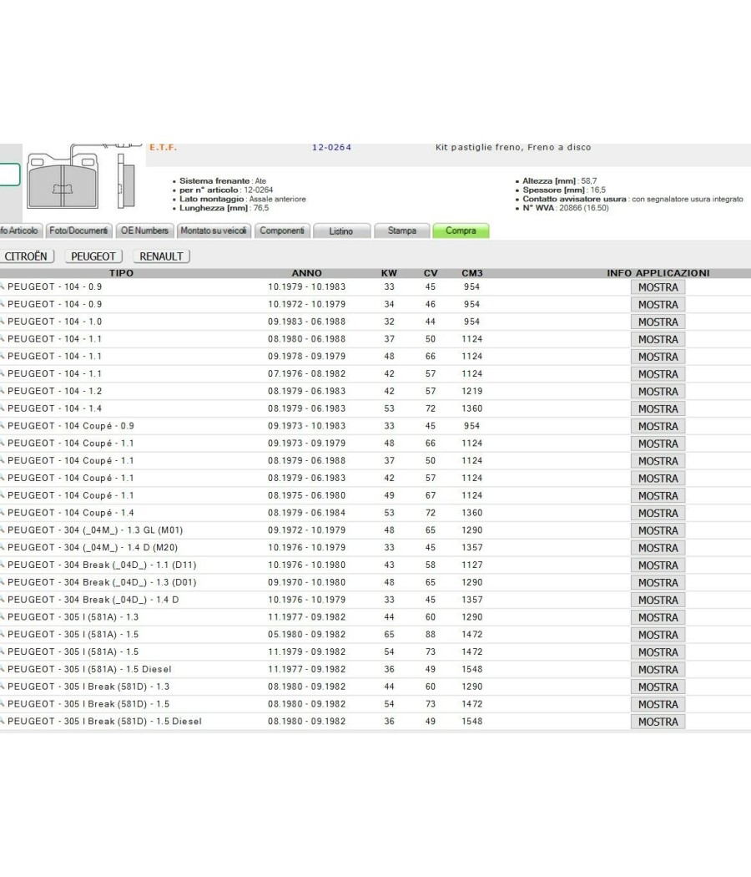Image resolution: width=751 pixels, height=877 pixels.
Task: Click MOSTRA for 305 I Break (581D) 1.5 54 kW
Action: pos(658,704)
